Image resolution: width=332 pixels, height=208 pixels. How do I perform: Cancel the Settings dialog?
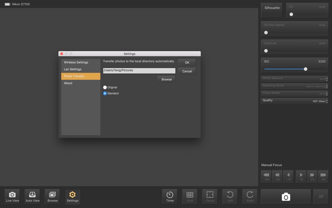[x=187, y=71]
